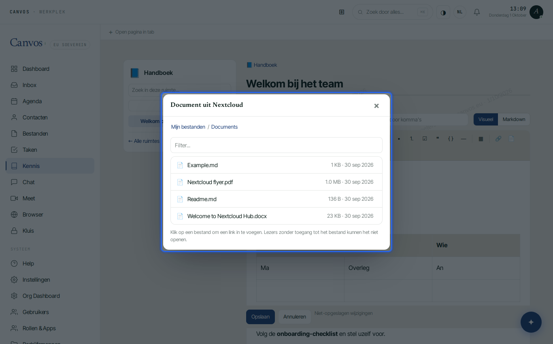Click the 'Documents' breadcrumb
The height and width of the screenshot is (344, 553).
[x=224, y=127]
